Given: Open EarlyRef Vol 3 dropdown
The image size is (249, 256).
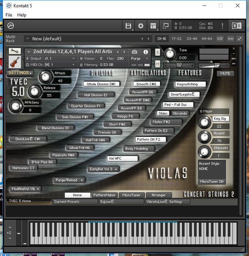Looking at the screenshot, I should click(103, 169).
